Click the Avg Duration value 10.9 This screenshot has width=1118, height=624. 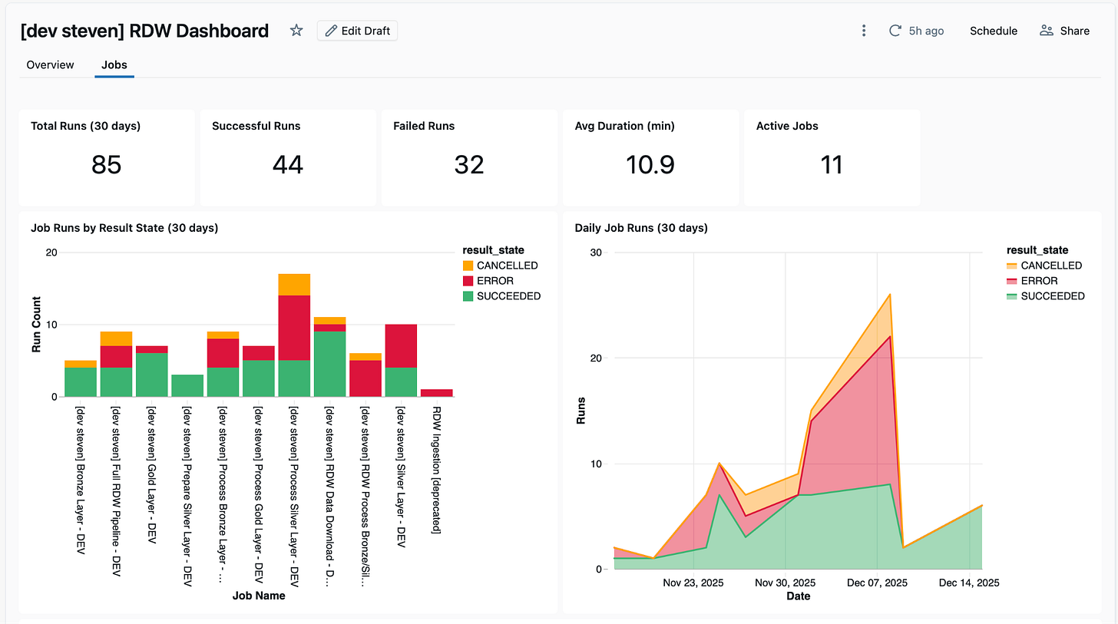click(651, 164)
